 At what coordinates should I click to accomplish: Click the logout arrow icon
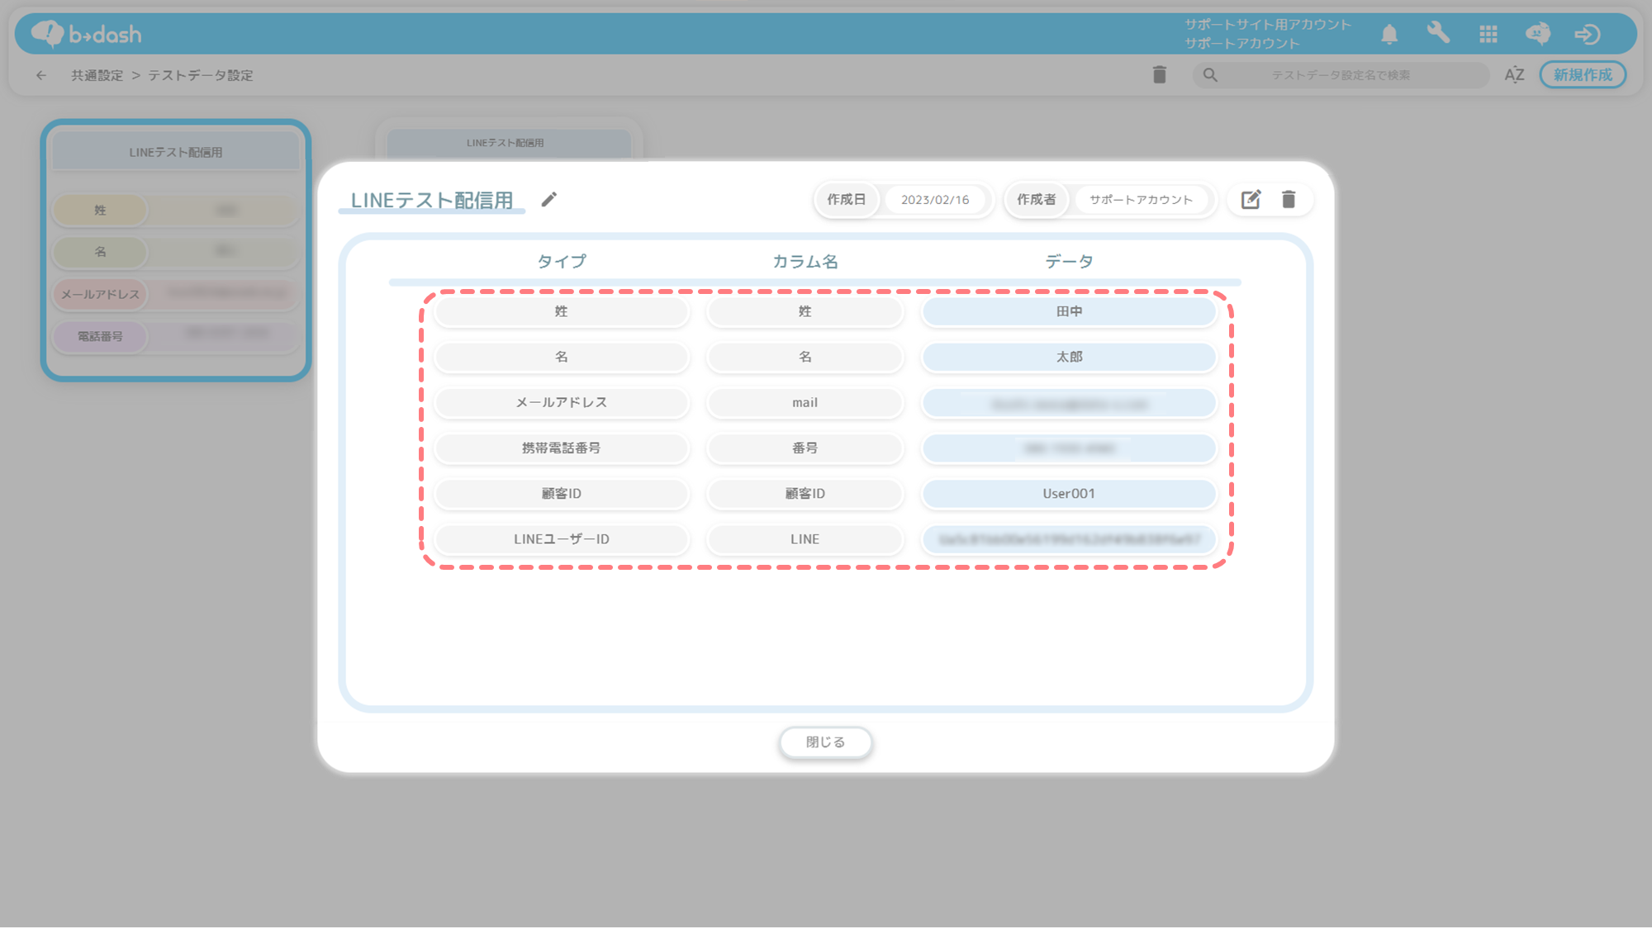(x=1587, y=34)
